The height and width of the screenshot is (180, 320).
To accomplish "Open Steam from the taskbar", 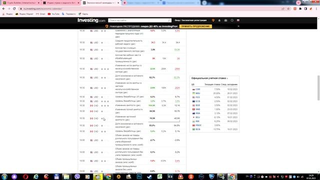I will click(149, 176).
